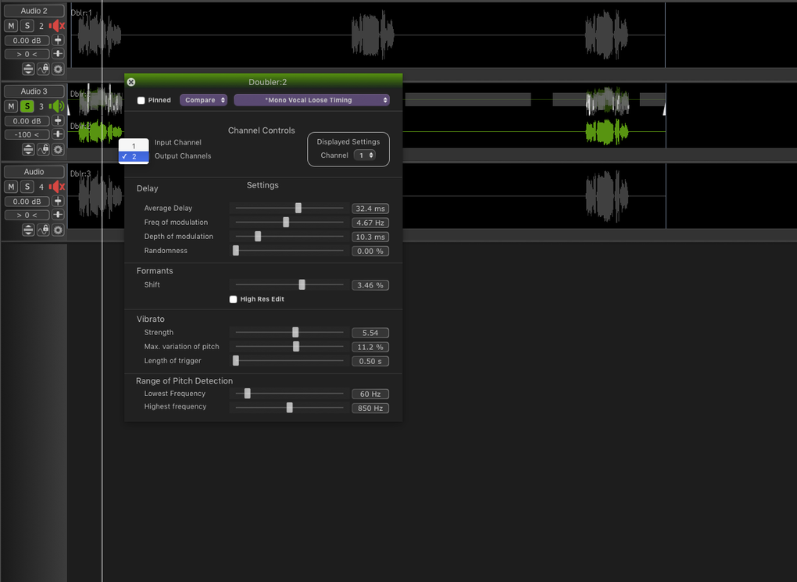Open the settings gear on track 4
This screenshot has height=582, width=797.
pos(59,230)
